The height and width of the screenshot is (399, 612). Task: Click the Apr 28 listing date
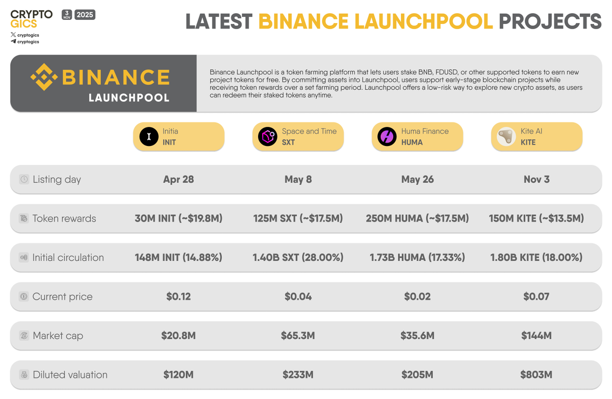coord(178,180)
